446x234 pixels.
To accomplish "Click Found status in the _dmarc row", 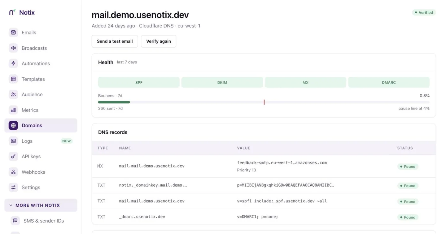I will click(408, 217).
